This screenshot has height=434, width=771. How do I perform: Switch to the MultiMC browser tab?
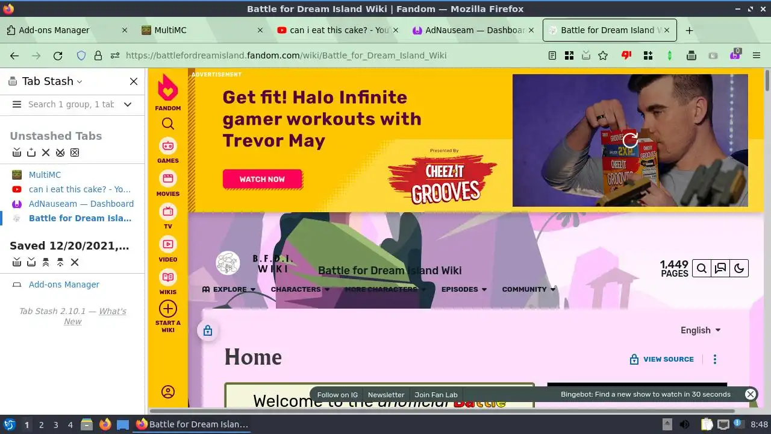click(x=202, y=30)
